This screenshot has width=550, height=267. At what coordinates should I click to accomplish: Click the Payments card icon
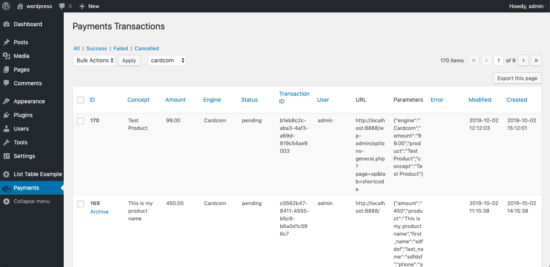pyautogui.click(x=6, y=188)
